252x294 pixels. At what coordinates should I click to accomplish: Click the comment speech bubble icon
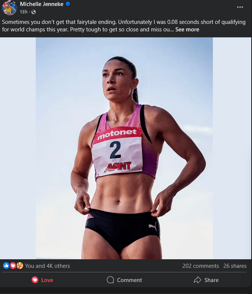tap(110, 280)
